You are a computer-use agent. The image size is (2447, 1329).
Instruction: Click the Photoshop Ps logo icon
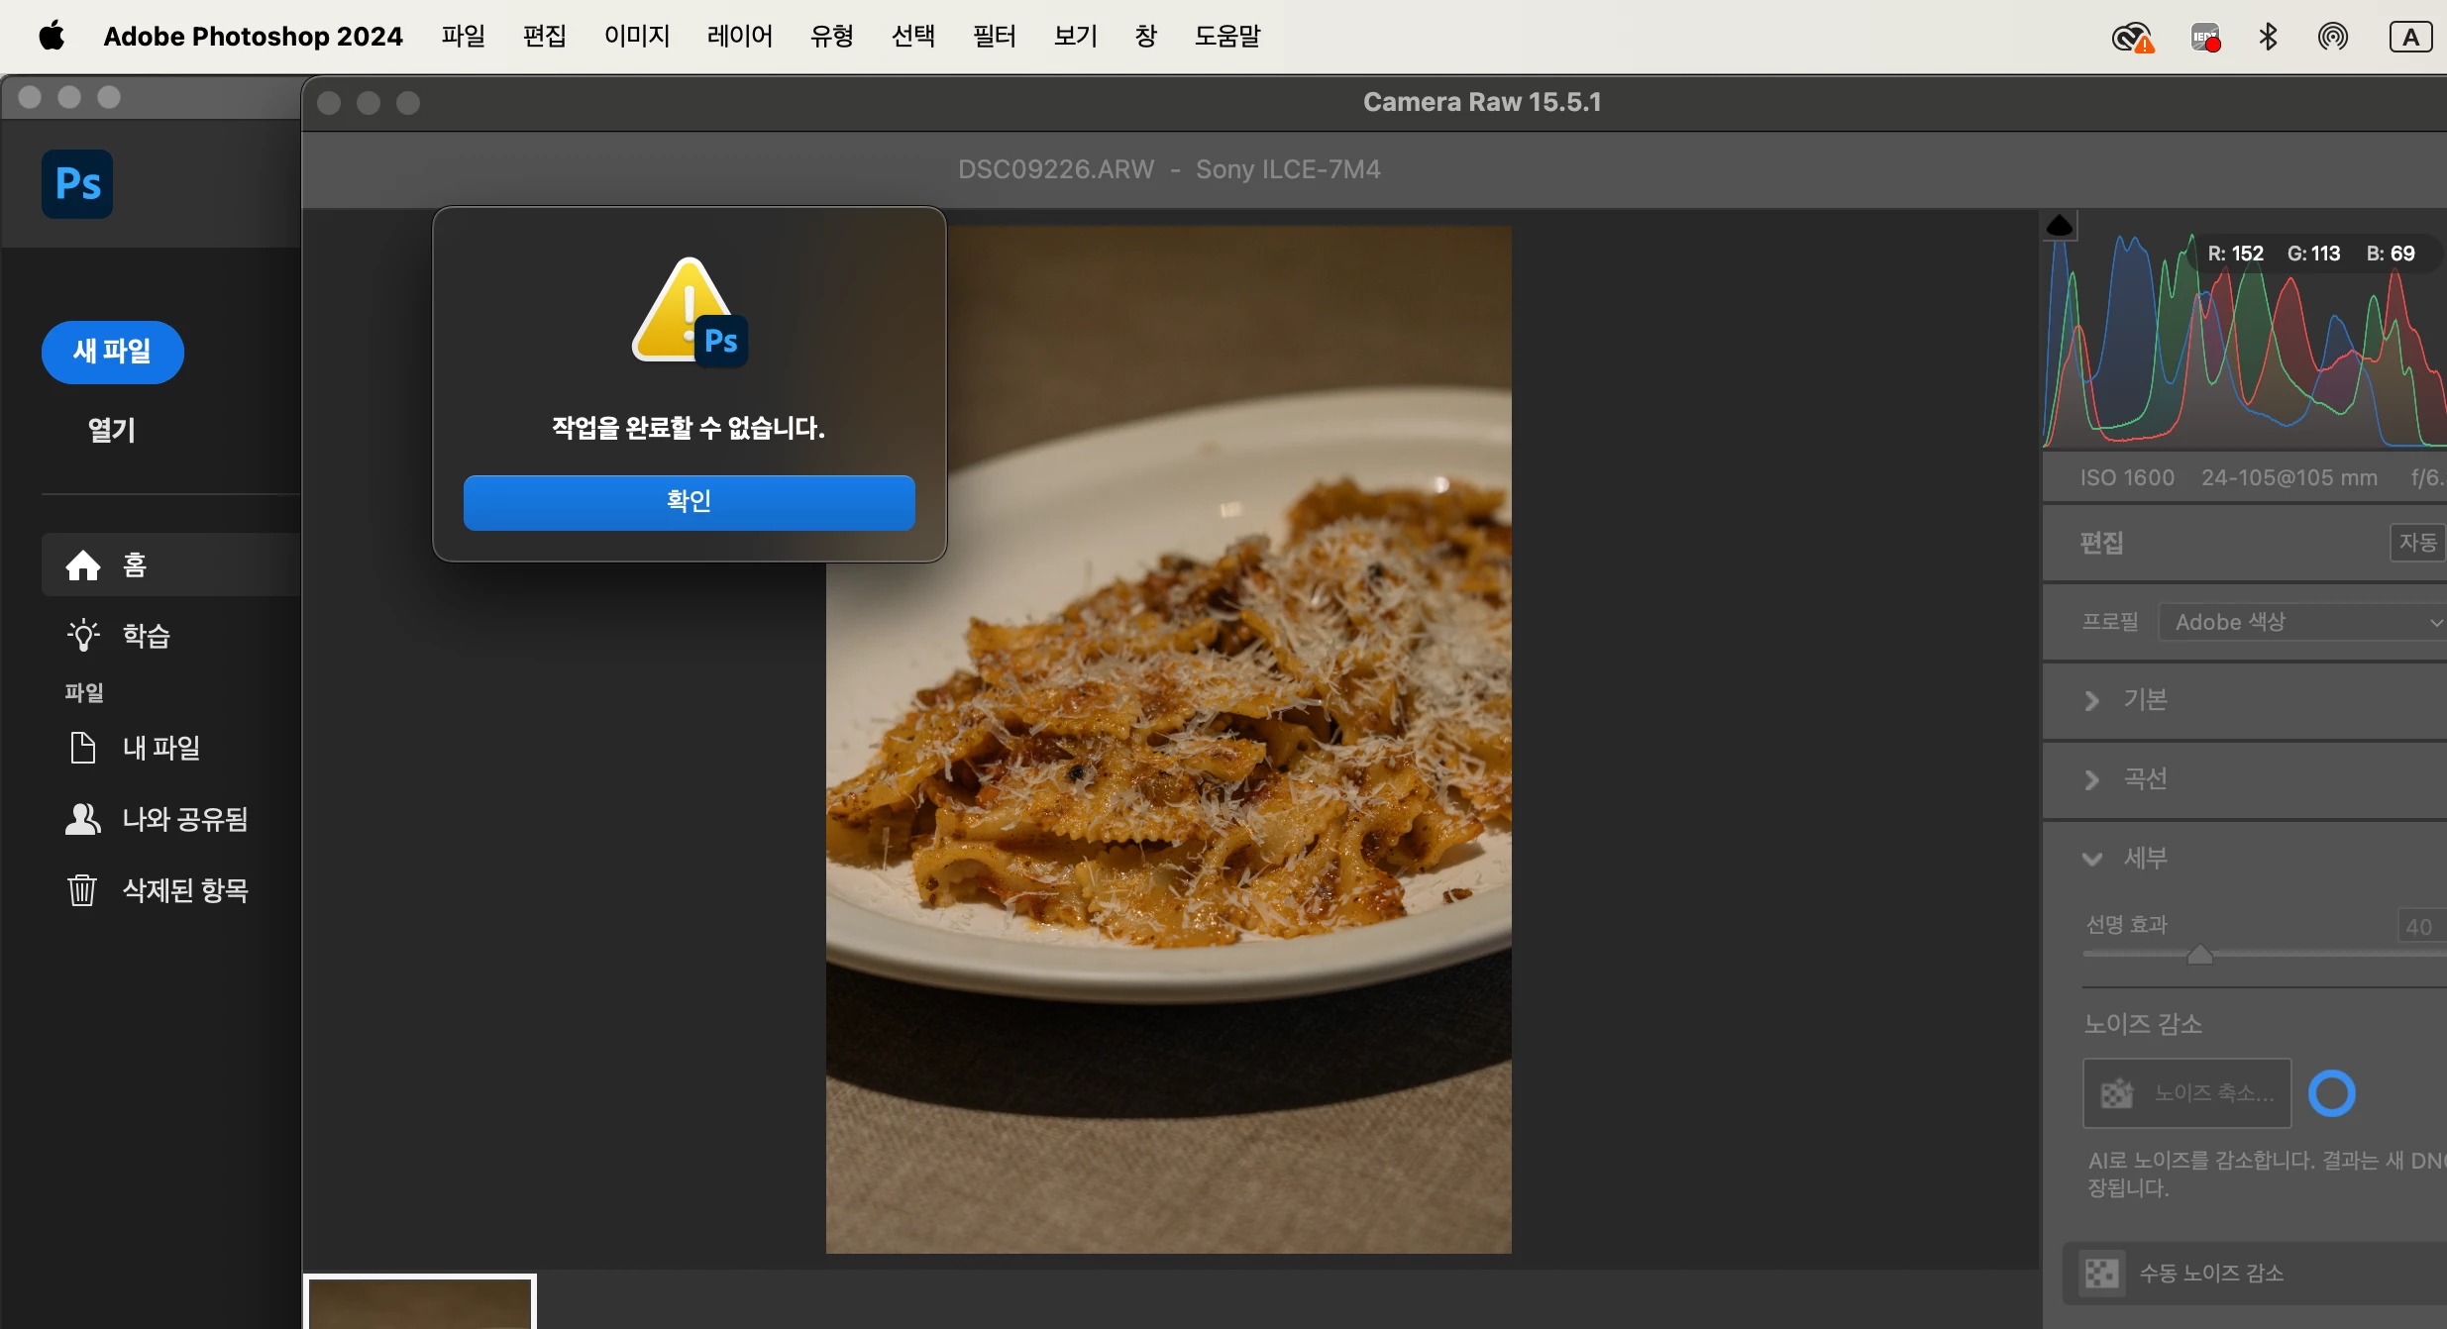tap(77, 184)
